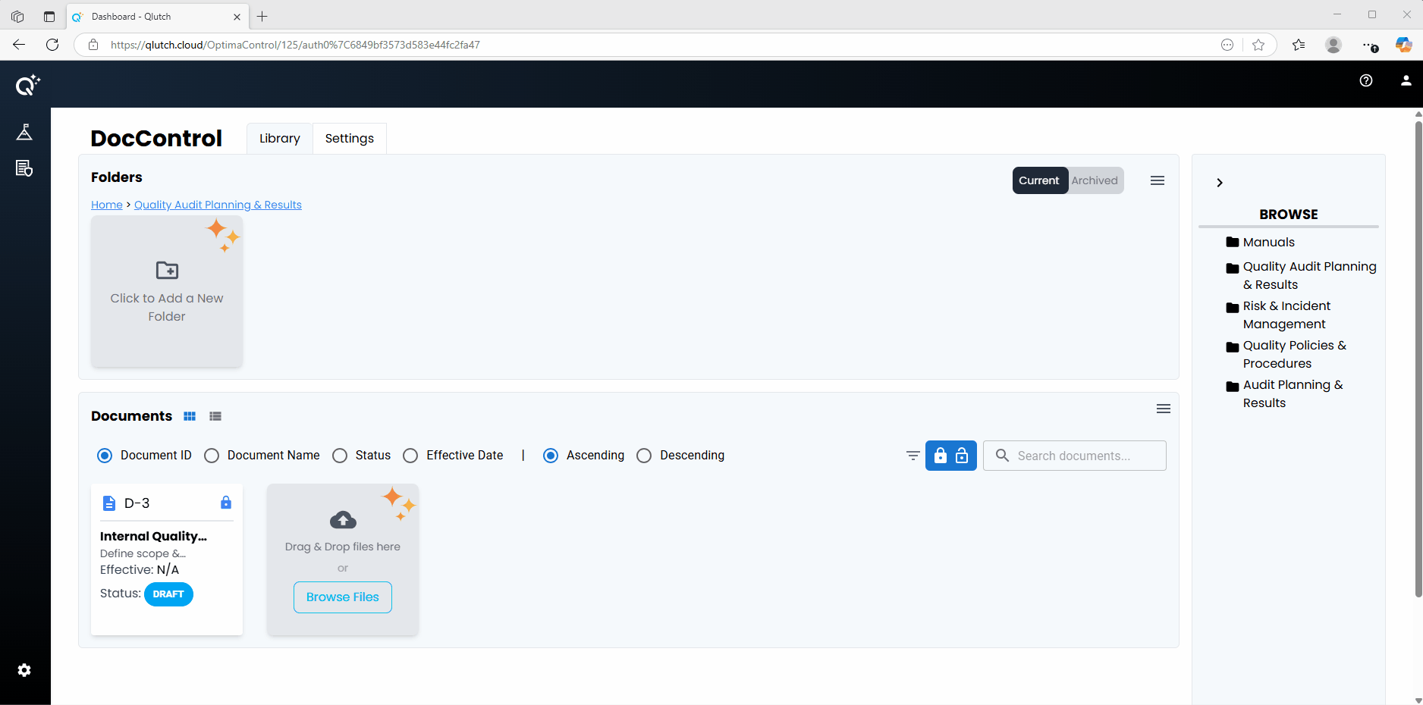Open Risk & Incident Management tree item

click(x=1286, y=315)
